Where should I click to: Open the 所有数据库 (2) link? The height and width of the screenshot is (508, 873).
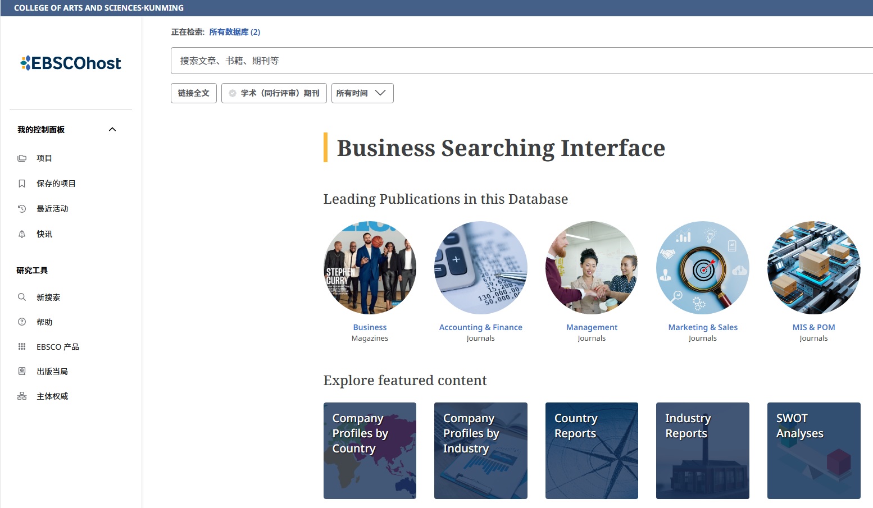pyautogui.click(x=235, y=32)
